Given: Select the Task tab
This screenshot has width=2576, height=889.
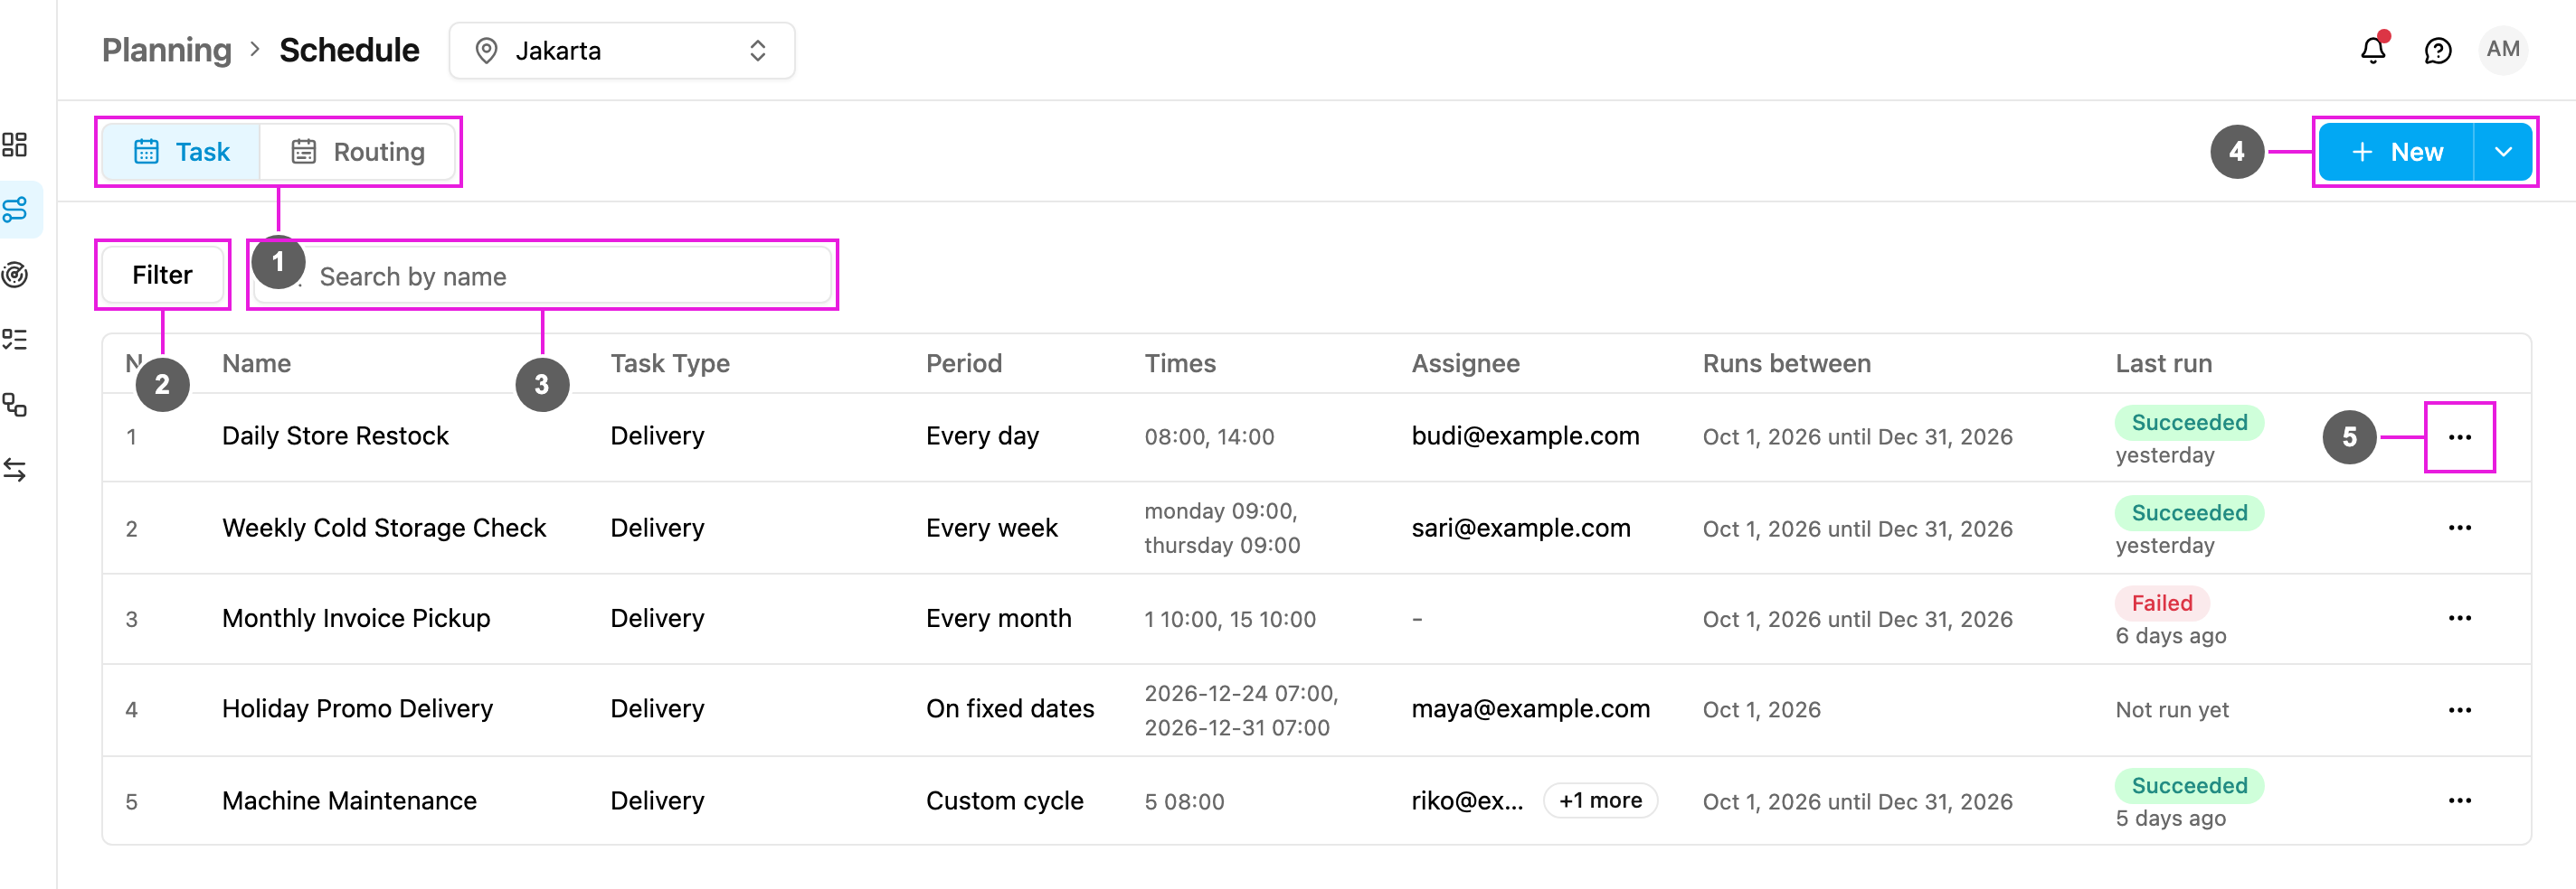Looking at the screenshot, I should click(x=181, y=152).
